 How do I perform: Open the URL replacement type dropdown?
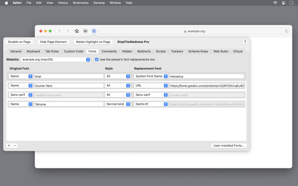151,86
